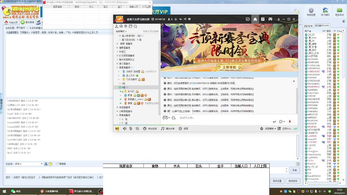Image resolution: width=347 pixels, height=195 pixels.
Task: Expand the 小野猫直播间 channel group
Action: [117, 111]
